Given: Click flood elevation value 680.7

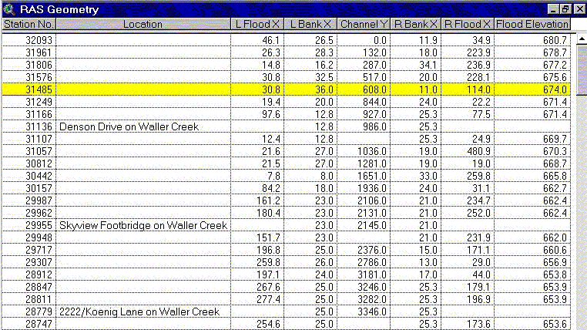Looking at the screenshot, I should 554,39.
